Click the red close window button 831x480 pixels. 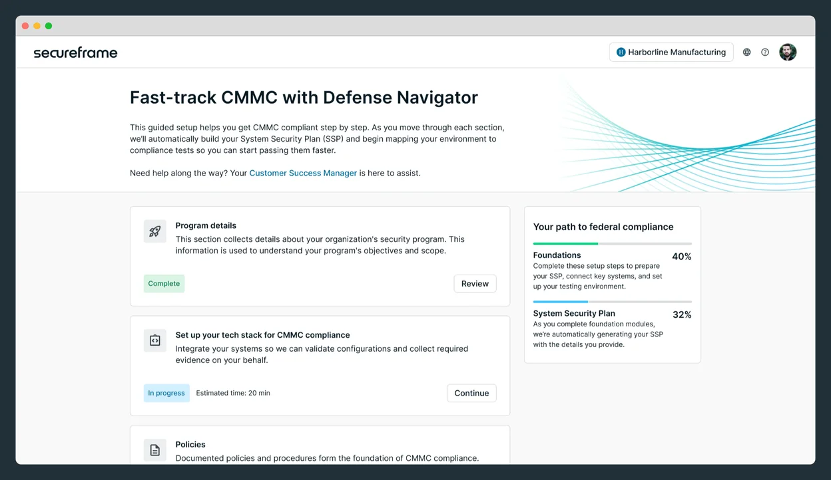pyautogui.click(x=25, y=26)
